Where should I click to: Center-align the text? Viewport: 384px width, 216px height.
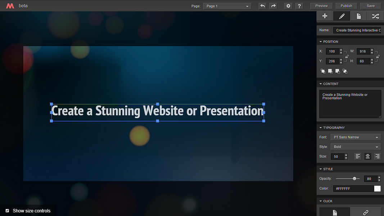click(x=367, y=156)
